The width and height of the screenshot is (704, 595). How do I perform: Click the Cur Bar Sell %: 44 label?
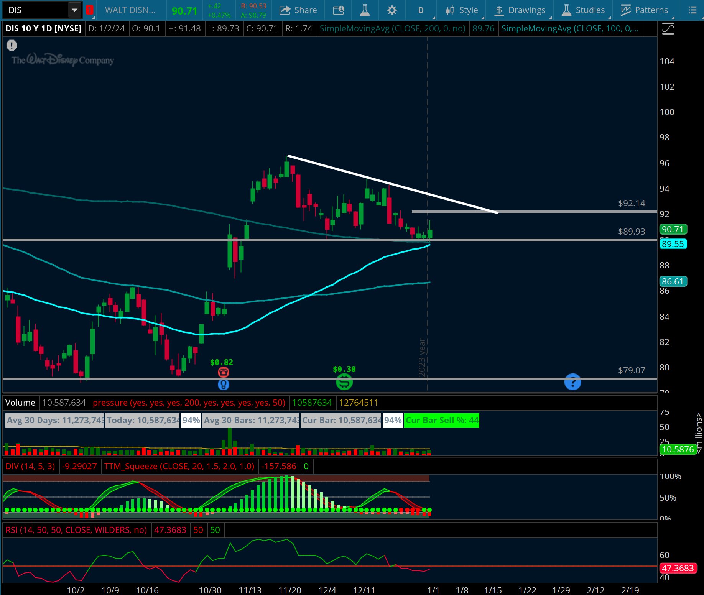(x=442, y=420)
